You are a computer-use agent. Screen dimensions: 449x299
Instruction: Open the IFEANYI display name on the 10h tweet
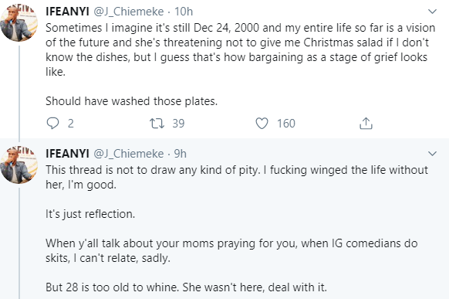(68, 12)
